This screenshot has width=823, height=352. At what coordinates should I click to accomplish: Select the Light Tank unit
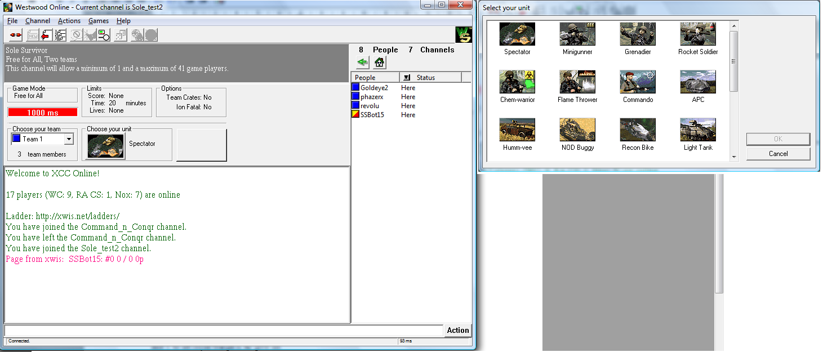coord(697,130)
